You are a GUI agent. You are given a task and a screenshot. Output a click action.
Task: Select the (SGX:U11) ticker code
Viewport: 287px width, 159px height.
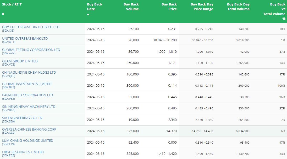point(9,42)
